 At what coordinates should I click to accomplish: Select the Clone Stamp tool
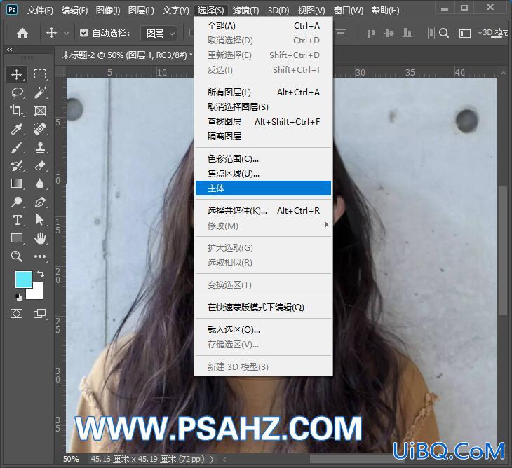coord(40,147)
